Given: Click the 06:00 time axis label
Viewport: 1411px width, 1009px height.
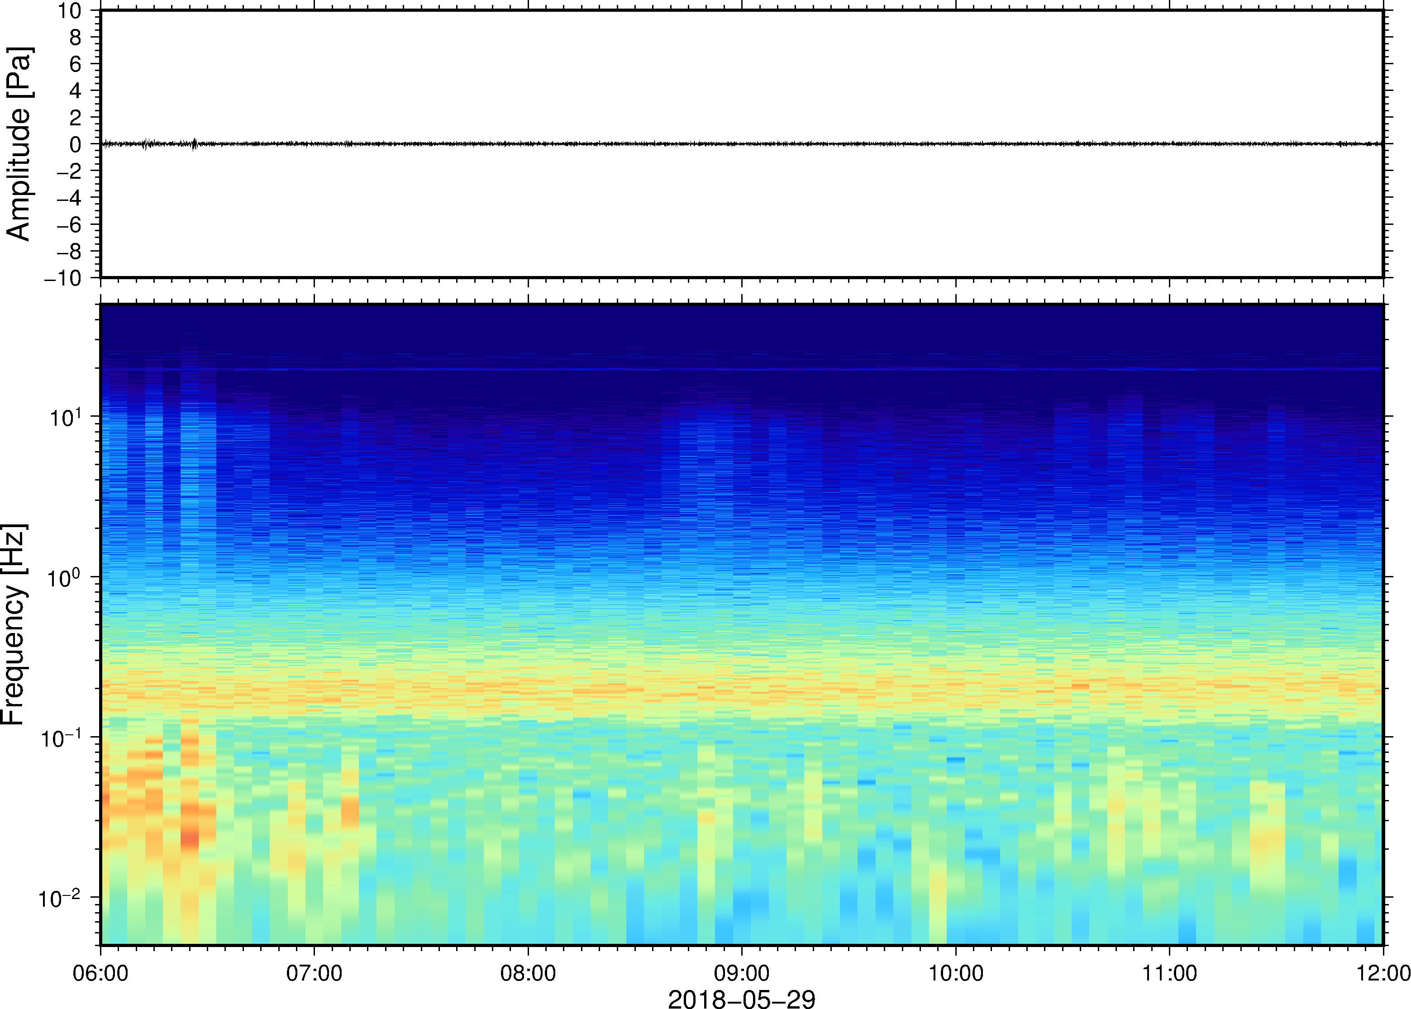Looking at the screenshot, I should (x=100, y=973).
